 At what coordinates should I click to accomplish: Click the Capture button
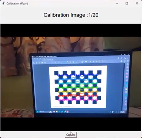click(71, 135)
